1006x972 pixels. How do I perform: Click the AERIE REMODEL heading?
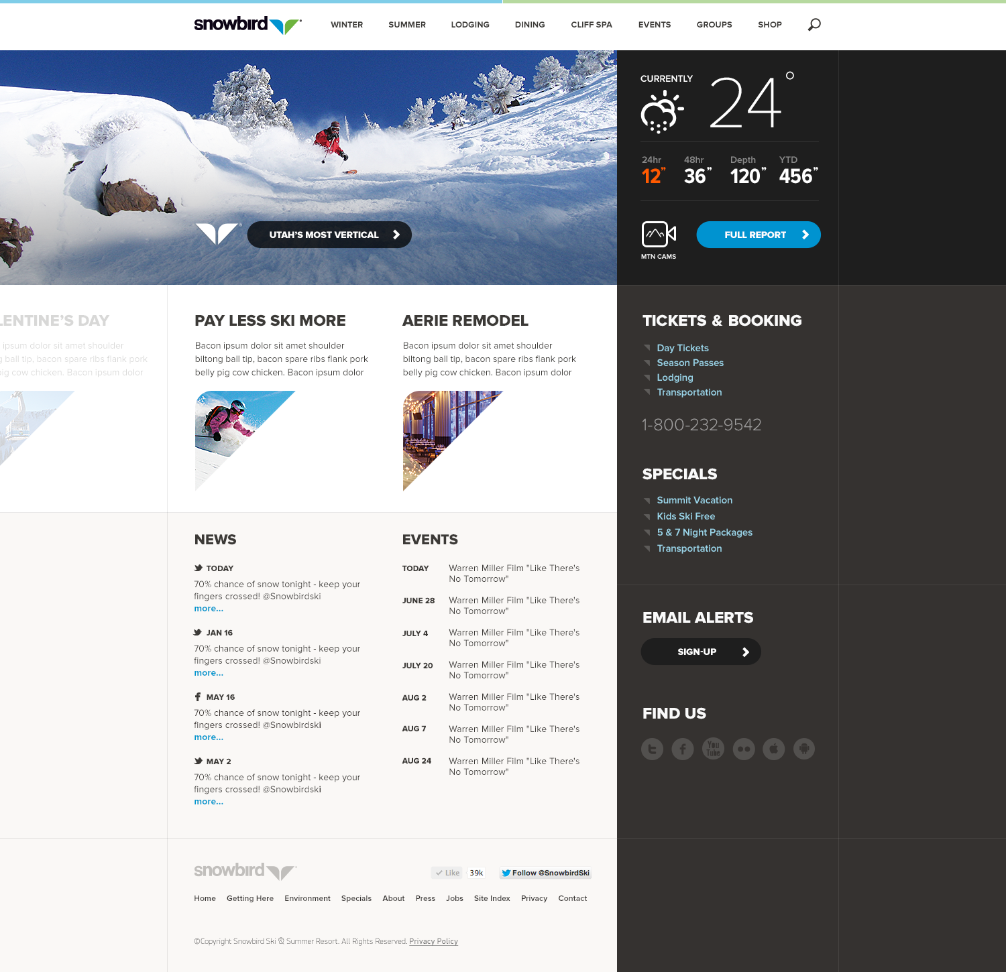465,320
